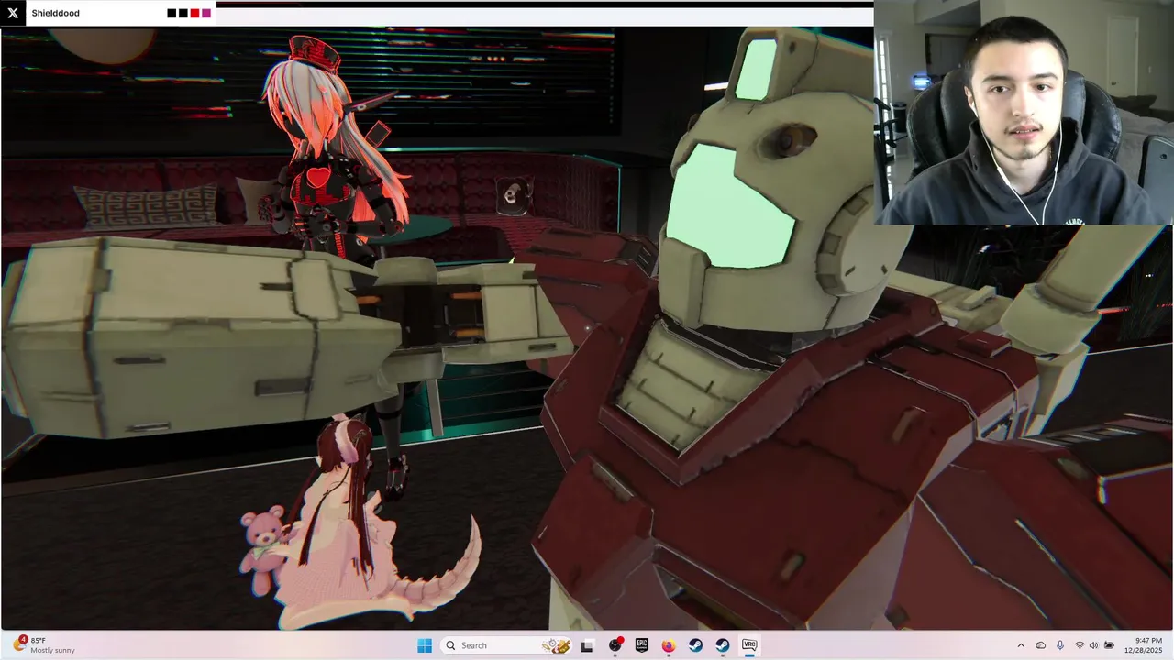Click the webcam feed overlay
This screenshot has height=660, width=1174.
point(1024,112)
